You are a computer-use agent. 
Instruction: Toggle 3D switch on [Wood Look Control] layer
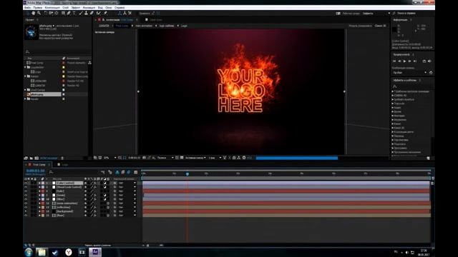tap(108, 187)
